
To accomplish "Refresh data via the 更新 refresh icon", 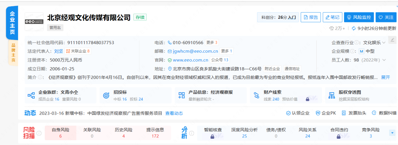I will (354, 28).
